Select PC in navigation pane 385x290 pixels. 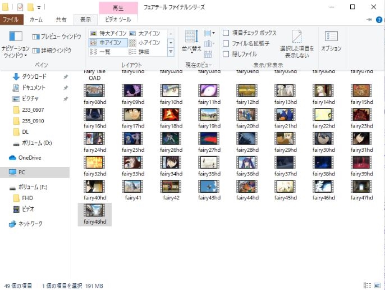point(35,173)
